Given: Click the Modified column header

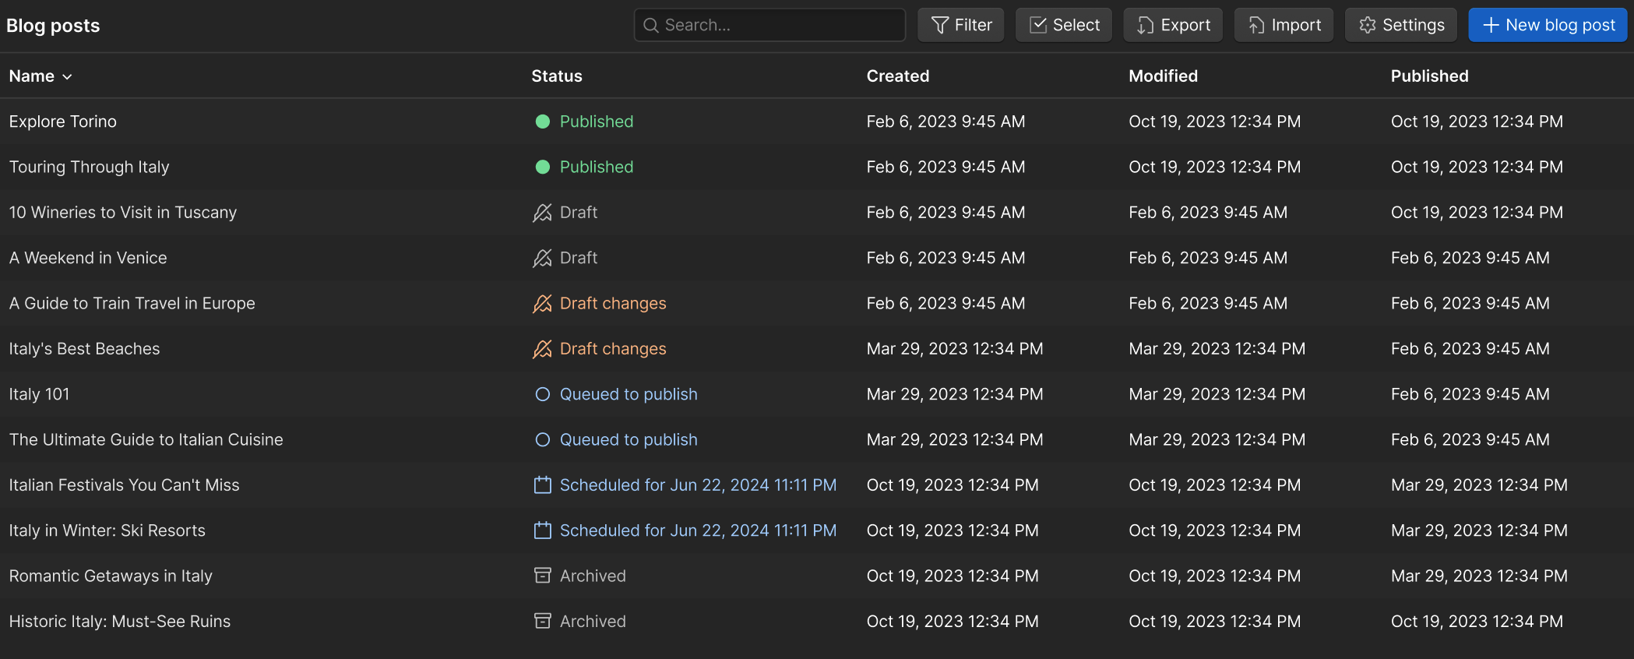Looking at the screenshot, I should click(x=1164, y=76).
